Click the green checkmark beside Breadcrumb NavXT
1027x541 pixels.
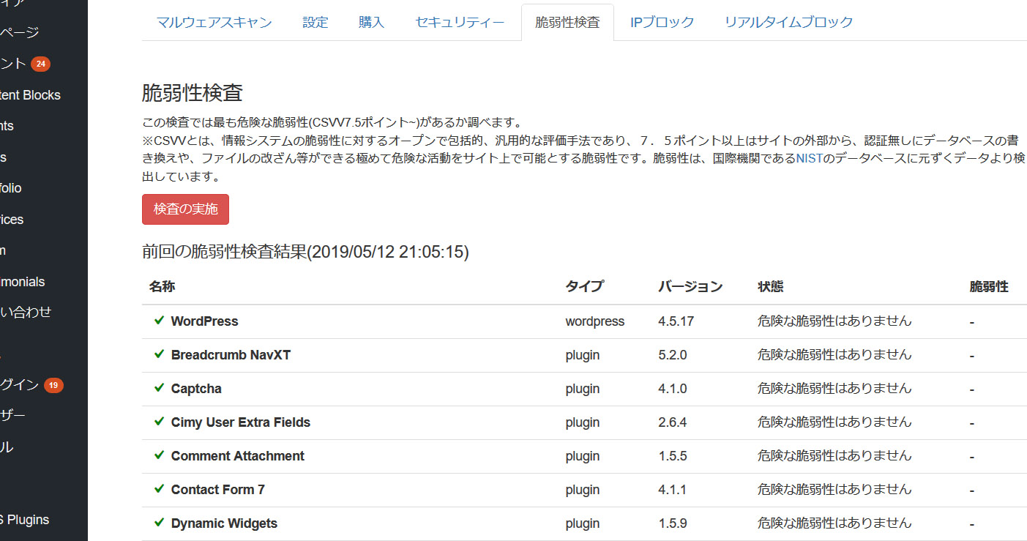159,354
